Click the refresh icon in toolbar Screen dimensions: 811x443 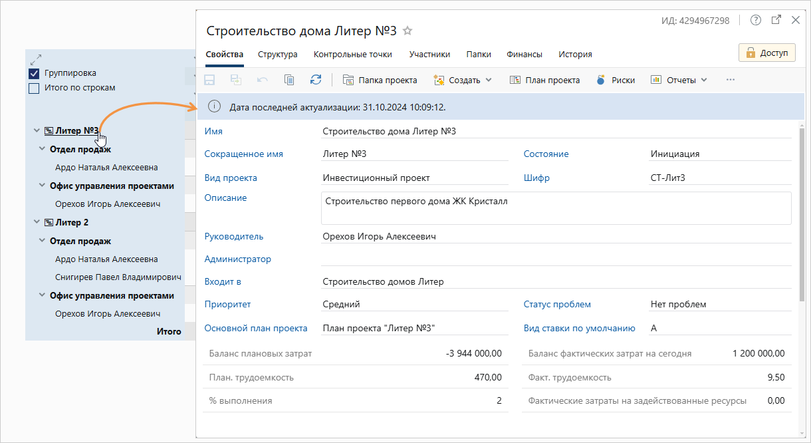[x=316, y=80]
